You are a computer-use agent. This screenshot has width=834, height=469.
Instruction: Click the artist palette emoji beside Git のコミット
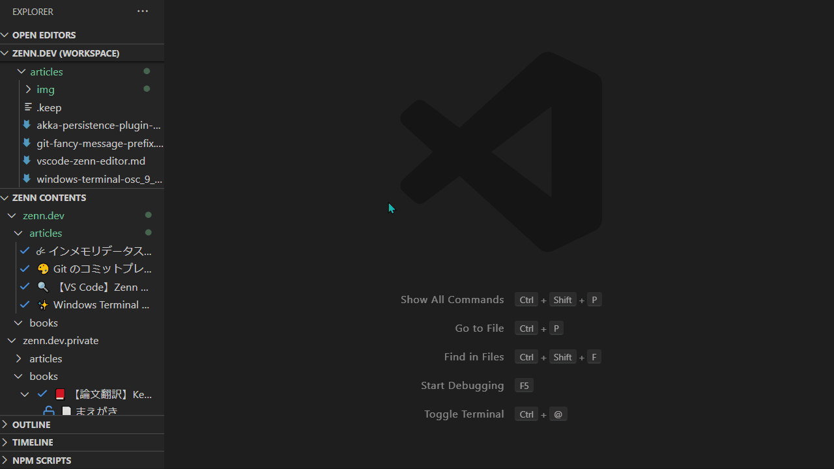(x=43, y=269)
